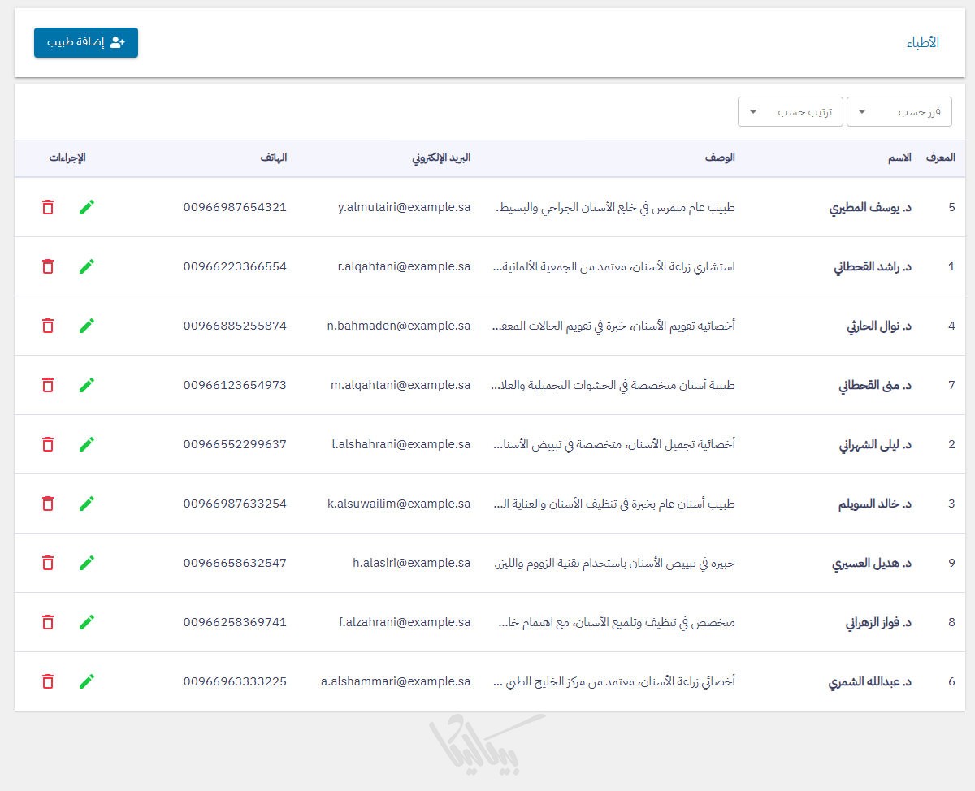This screenshot has width=975, height=791.
Task: Select the name د. راشد القحطاني
Action: tap(873, 266)
